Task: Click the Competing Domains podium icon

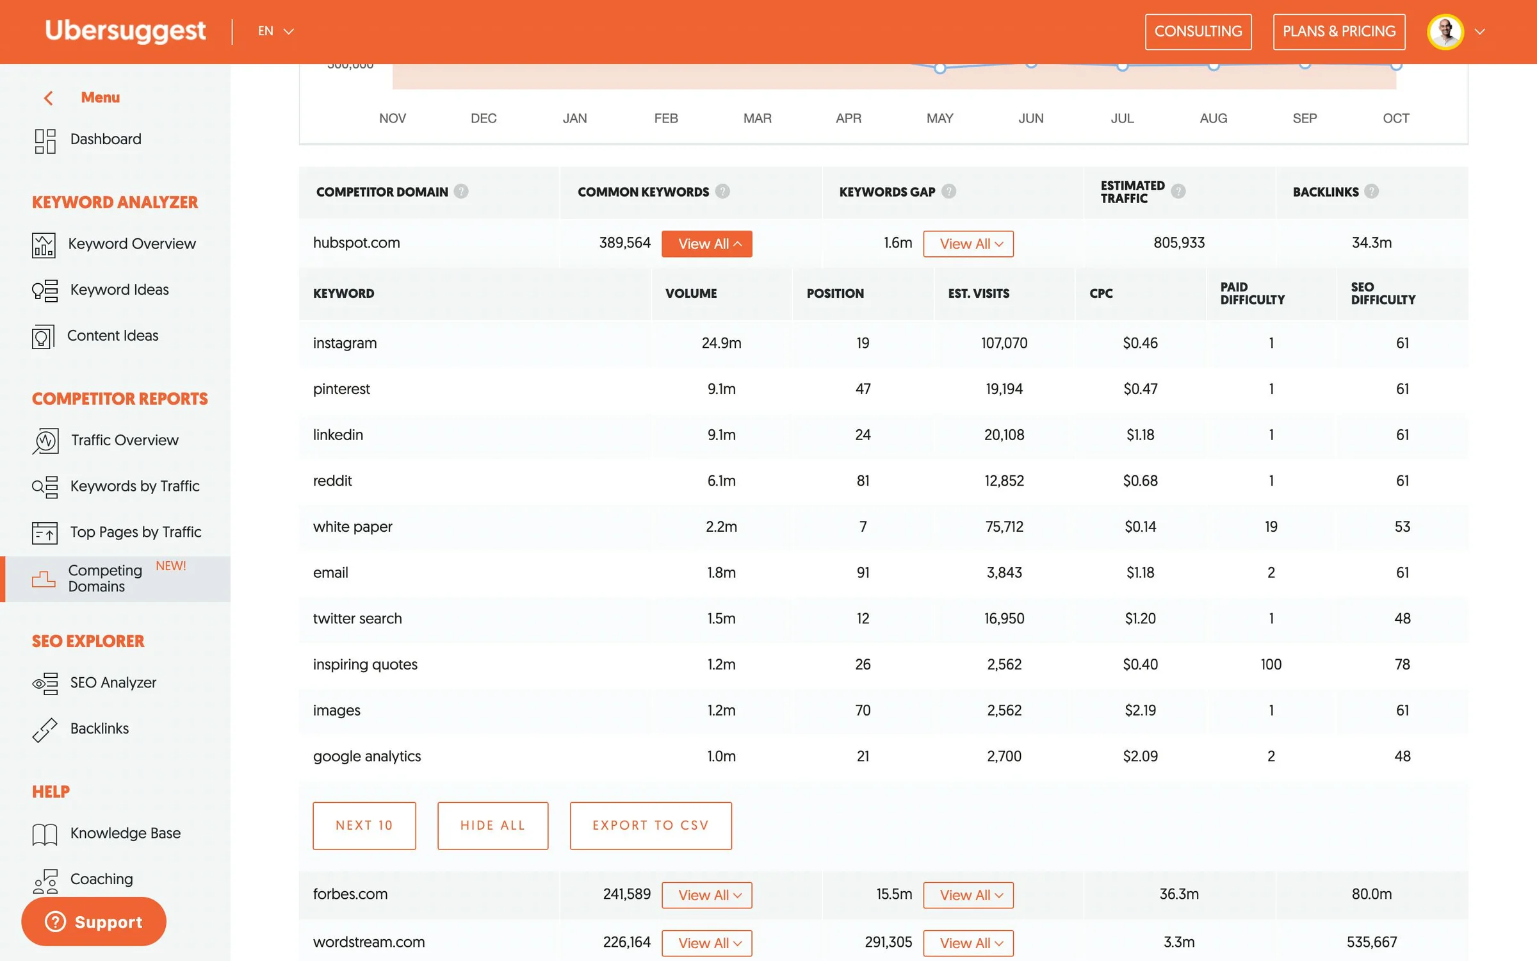Action: coord(44,579)
